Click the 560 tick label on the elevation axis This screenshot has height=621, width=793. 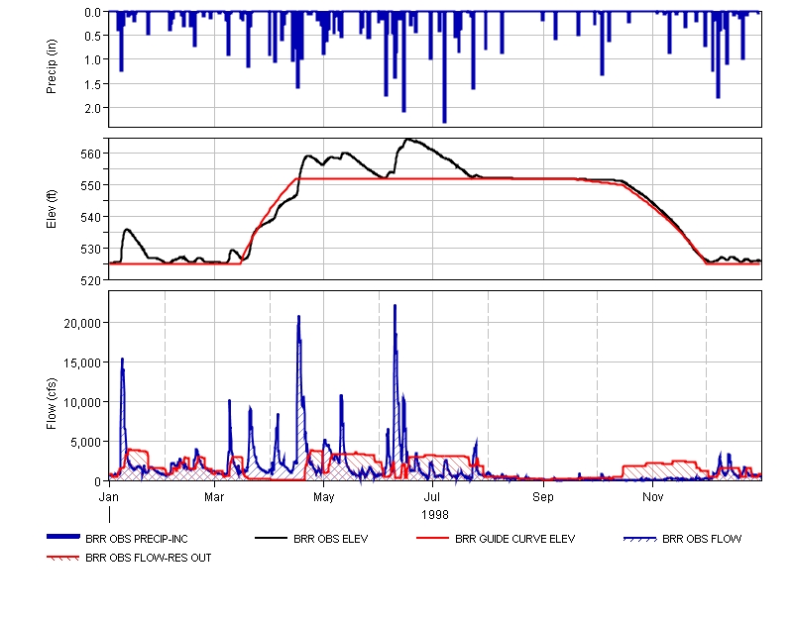coord(91,154)
